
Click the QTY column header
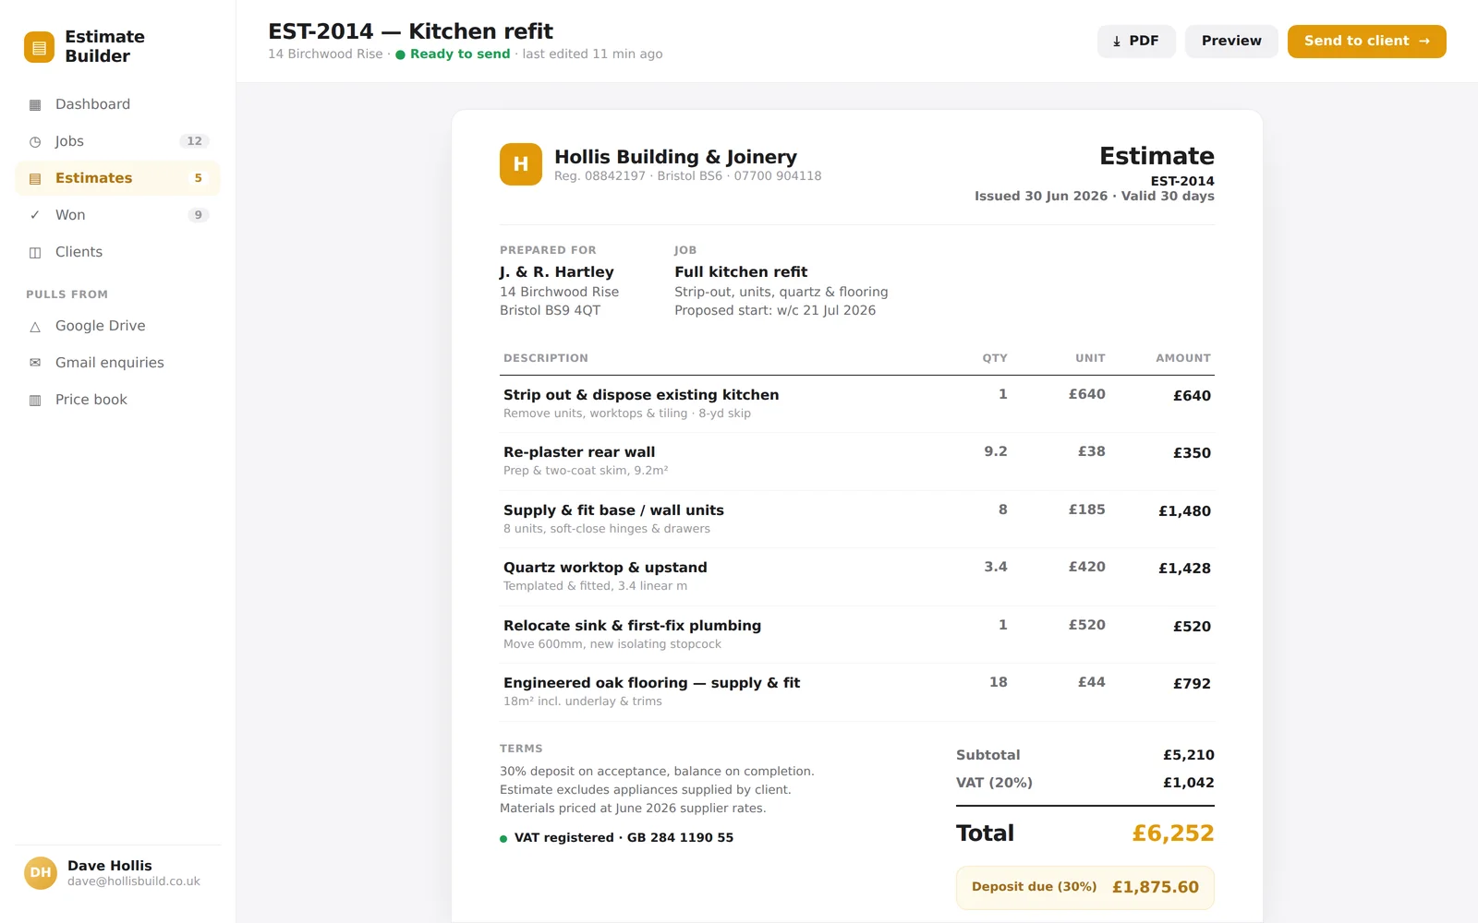point(995,358)
